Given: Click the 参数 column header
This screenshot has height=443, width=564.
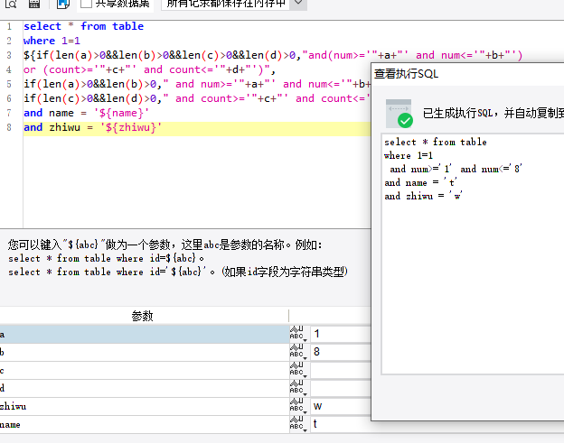Looking at the screenshot, I should (x=143, y=316).
